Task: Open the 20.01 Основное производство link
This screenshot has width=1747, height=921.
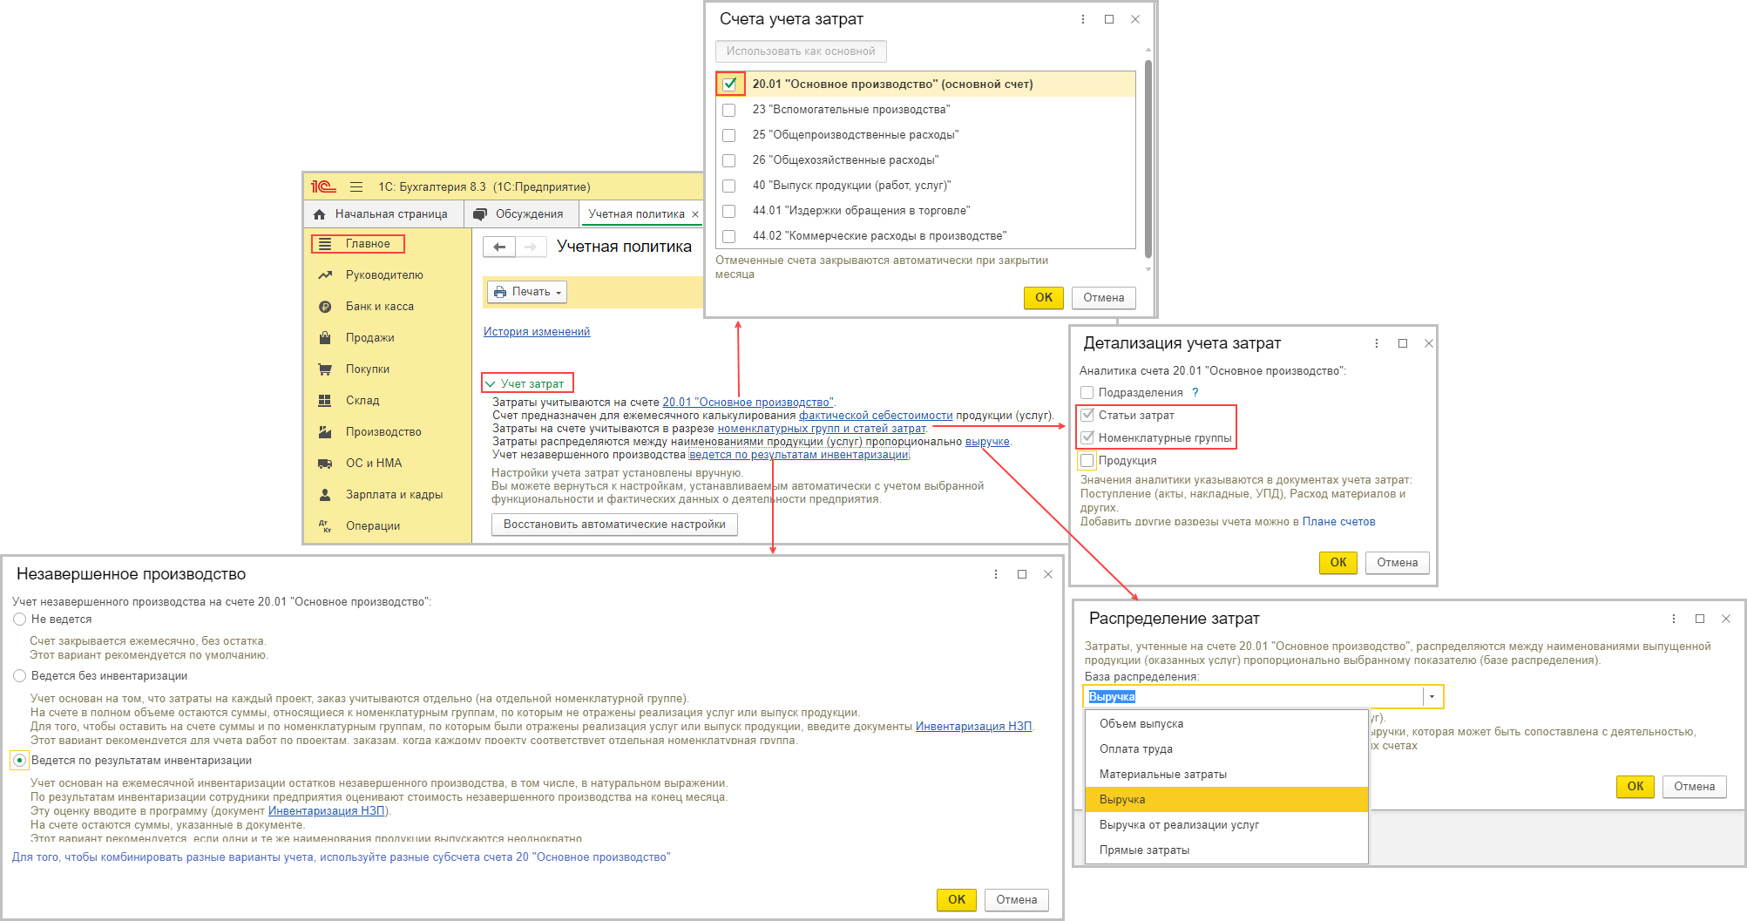Action: pos(748,403)
